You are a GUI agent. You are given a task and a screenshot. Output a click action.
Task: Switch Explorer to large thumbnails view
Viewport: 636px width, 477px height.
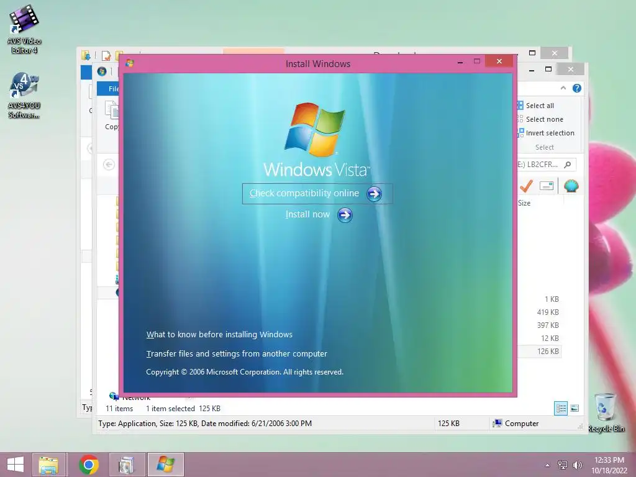[575, 409]
